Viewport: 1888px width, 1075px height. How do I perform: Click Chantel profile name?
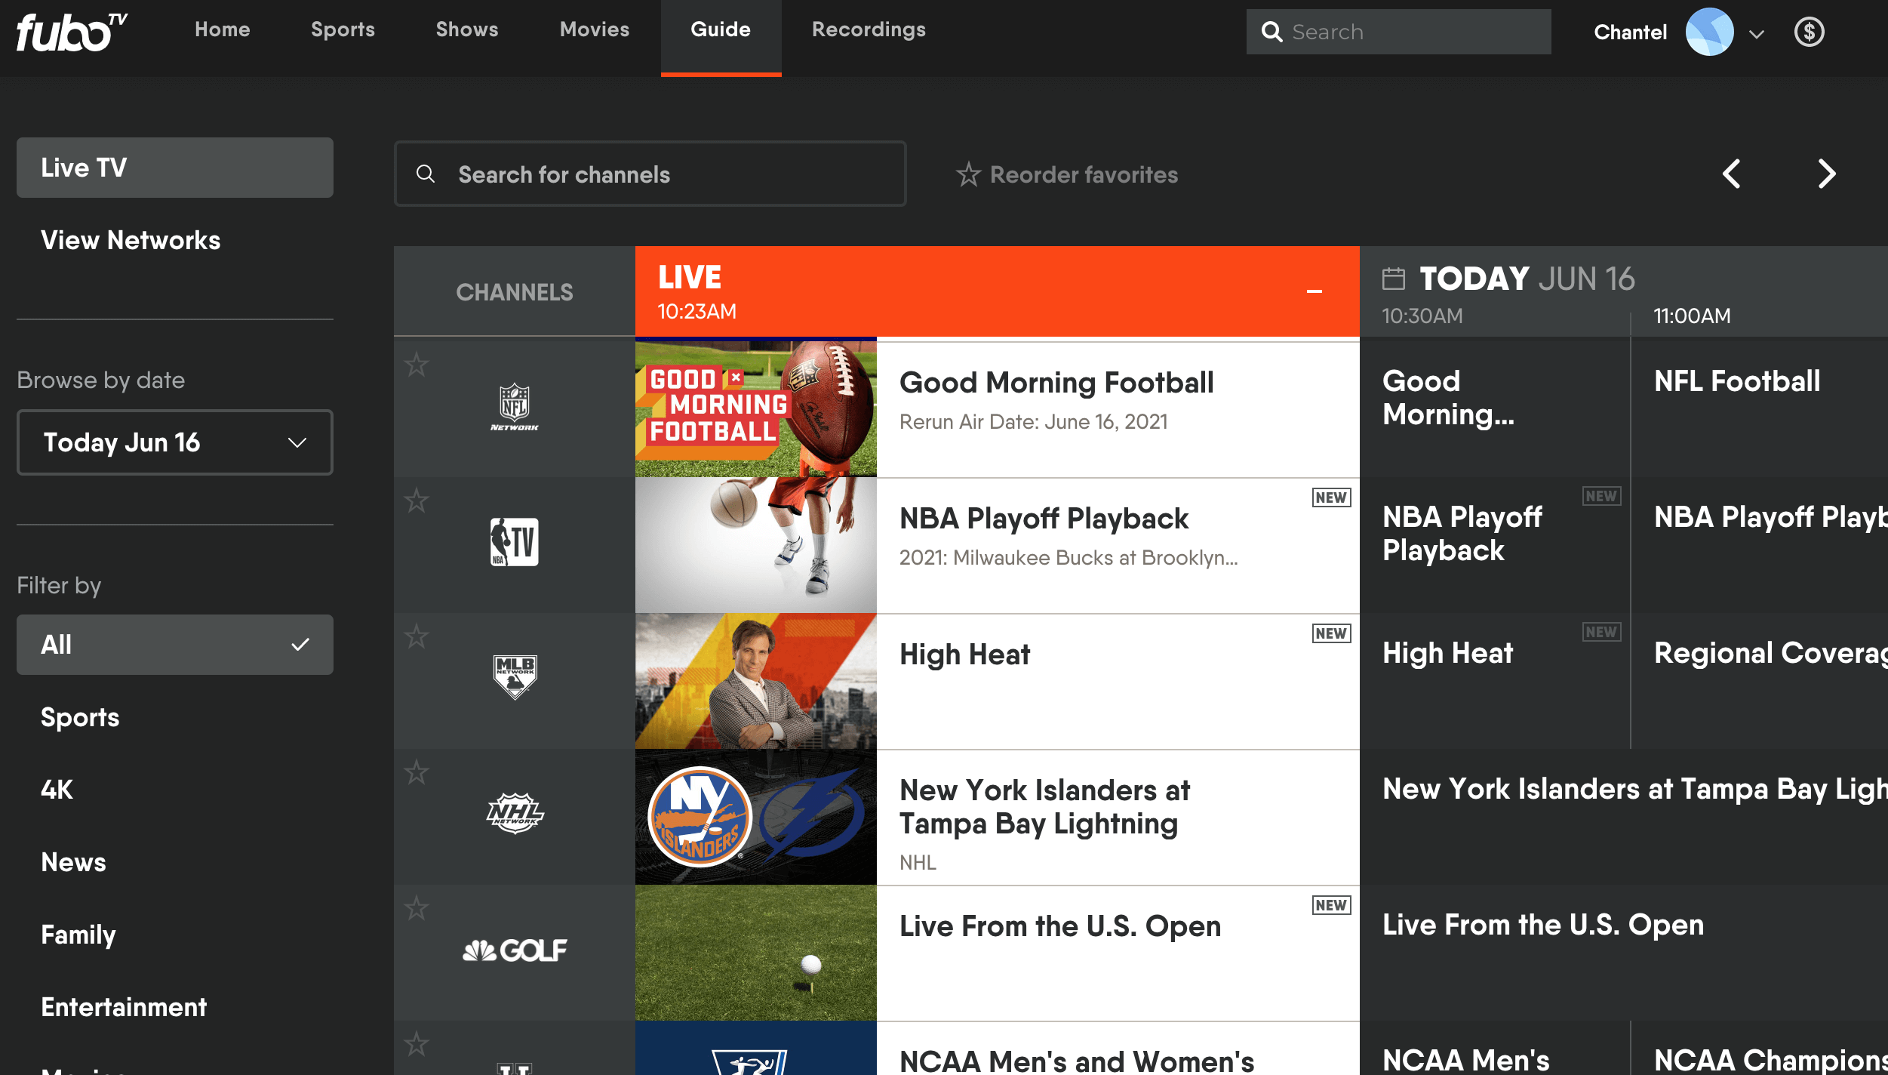pyautogui.click(x=1630, y=32)
